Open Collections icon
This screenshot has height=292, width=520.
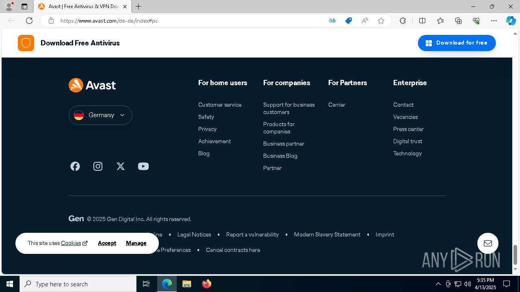(x=458, y=21)
